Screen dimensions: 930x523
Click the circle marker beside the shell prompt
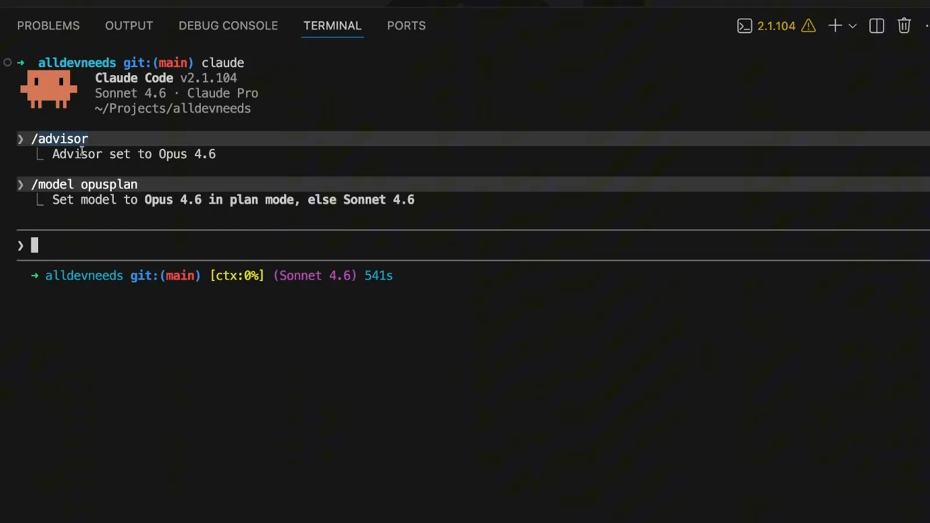(8, 62)
